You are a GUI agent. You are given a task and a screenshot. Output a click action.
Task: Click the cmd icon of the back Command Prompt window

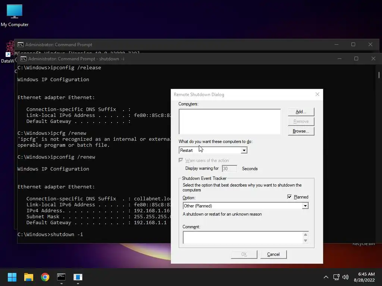[21, 45]
